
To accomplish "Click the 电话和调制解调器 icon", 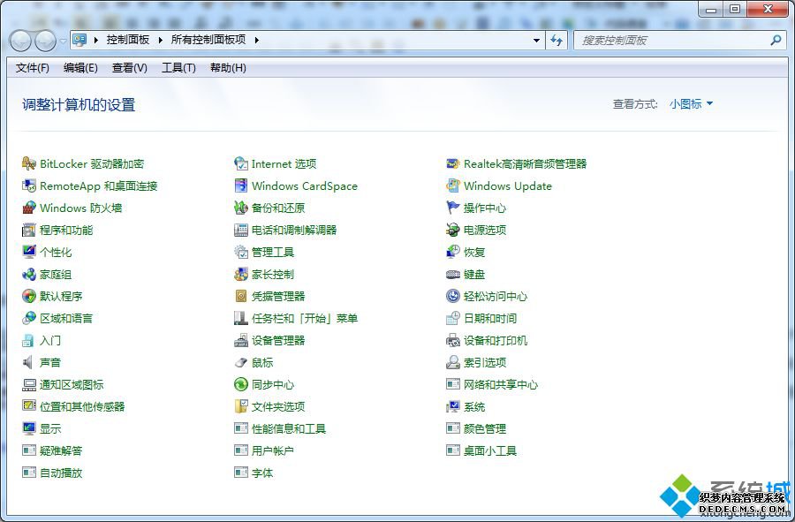I will pyautogui.click(x=241, y=230).
